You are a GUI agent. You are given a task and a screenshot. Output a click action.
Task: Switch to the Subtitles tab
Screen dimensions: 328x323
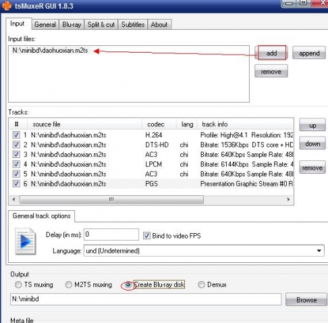click(133, 24)
